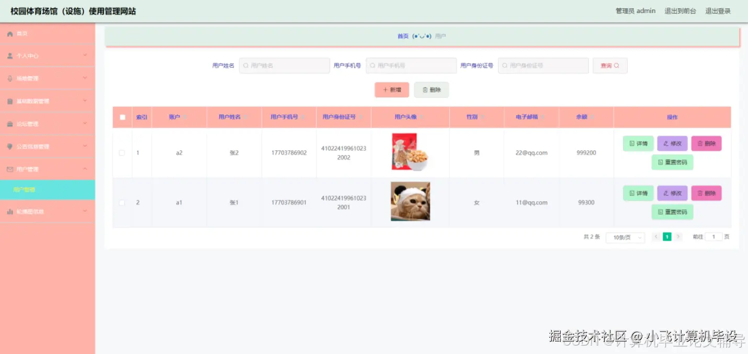
Task: Click account cell a2
Action: pos(179,153)
